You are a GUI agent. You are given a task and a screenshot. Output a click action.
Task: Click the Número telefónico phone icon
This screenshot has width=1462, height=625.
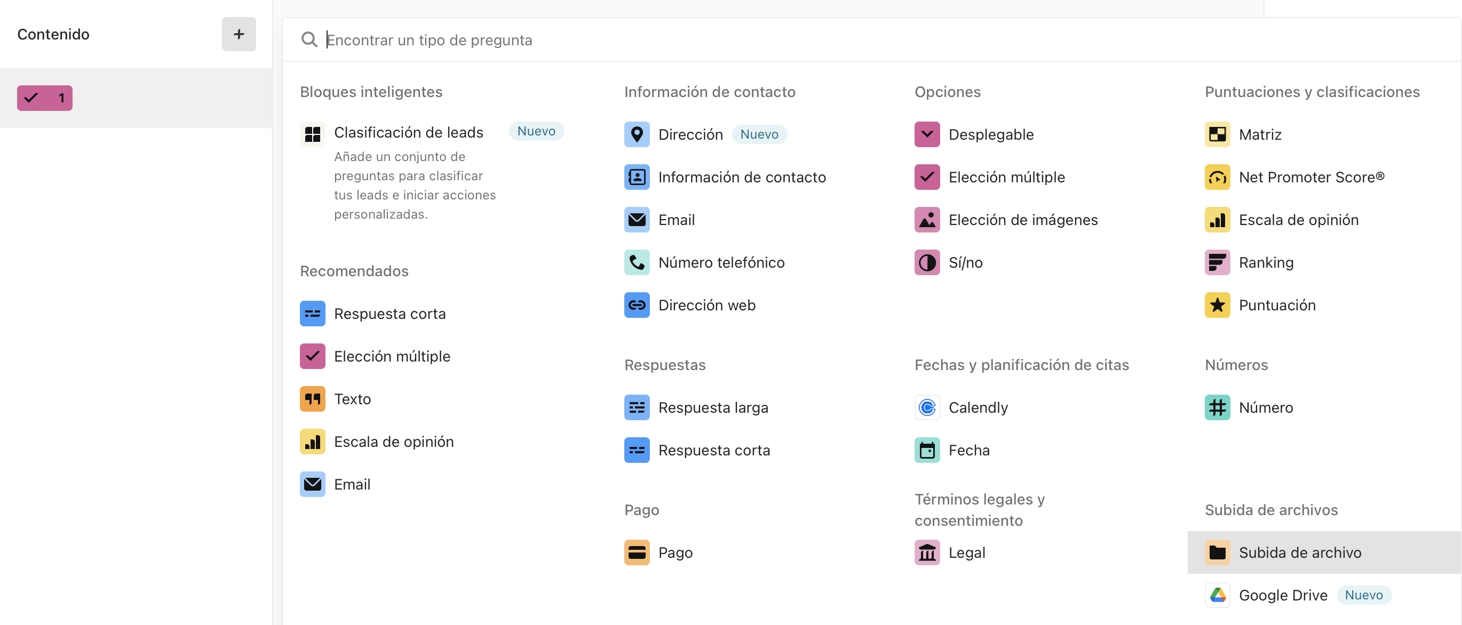pyautogui.click(x=637, y=262)
